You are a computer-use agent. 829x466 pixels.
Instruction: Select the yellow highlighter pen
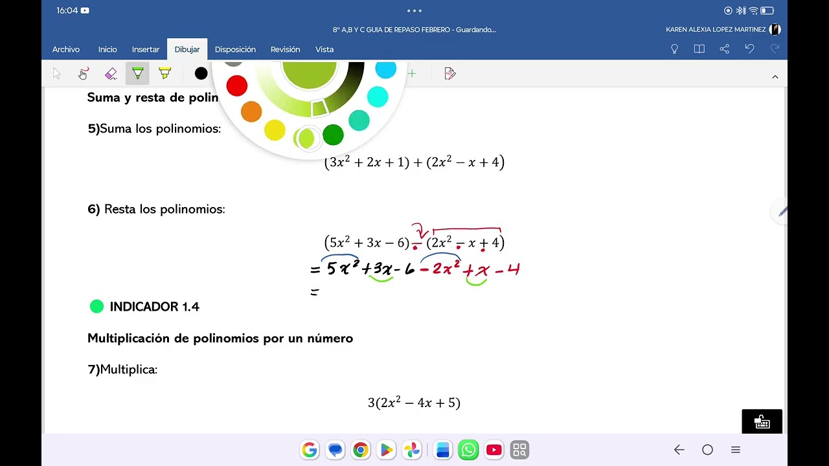165,74
